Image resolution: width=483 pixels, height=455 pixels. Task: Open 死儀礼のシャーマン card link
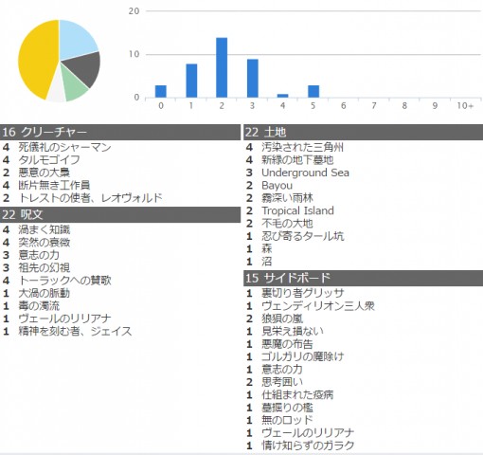coord(64,147)
